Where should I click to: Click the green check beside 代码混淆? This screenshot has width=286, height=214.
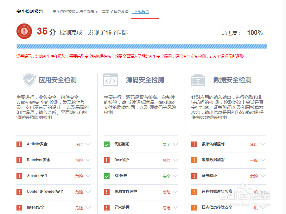pyautogui.click(x=106, y=144)
